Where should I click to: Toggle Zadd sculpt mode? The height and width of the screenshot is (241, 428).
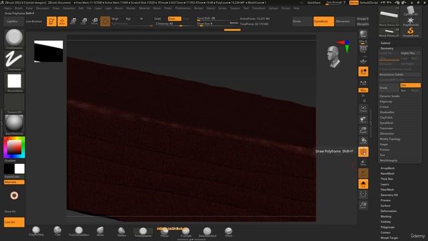click(x=158, y=19)
